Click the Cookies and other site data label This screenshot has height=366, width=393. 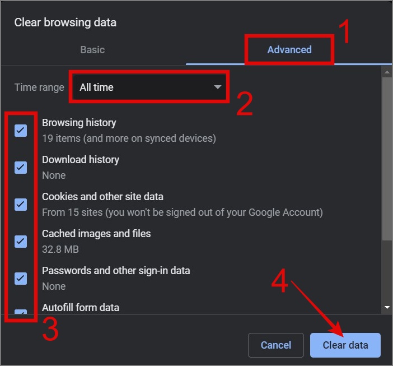point(102,197)
